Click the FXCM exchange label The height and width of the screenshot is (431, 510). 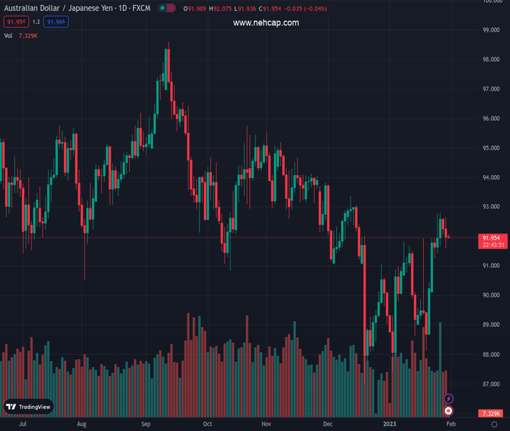coord(141,9)
